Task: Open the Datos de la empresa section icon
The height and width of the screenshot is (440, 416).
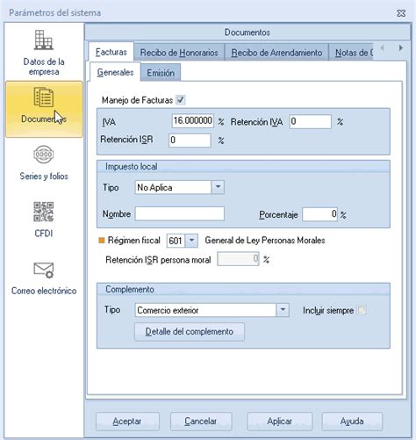Action: (44, 40)
